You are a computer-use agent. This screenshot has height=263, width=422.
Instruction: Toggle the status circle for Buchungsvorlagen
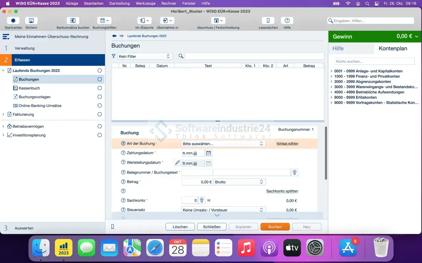(x=99, y=97)
